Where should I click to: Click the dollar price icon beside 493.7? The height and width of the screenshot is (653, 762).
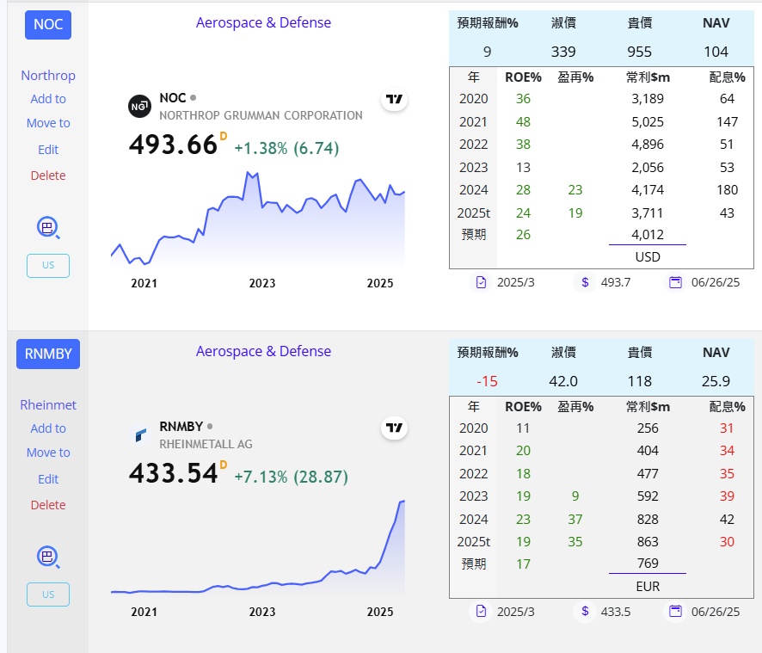tap(585, 282)
